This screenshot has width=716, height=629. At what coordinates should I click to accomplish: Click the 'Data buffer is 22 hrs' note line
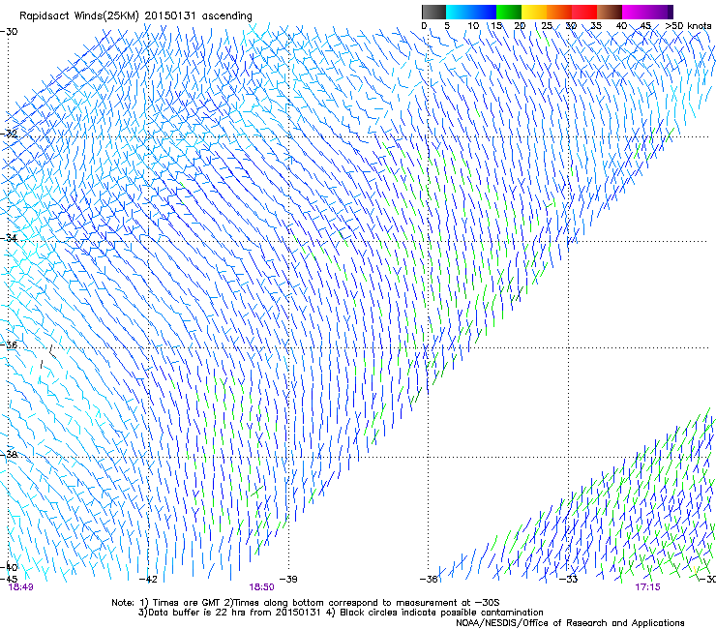tap(341, 613)
